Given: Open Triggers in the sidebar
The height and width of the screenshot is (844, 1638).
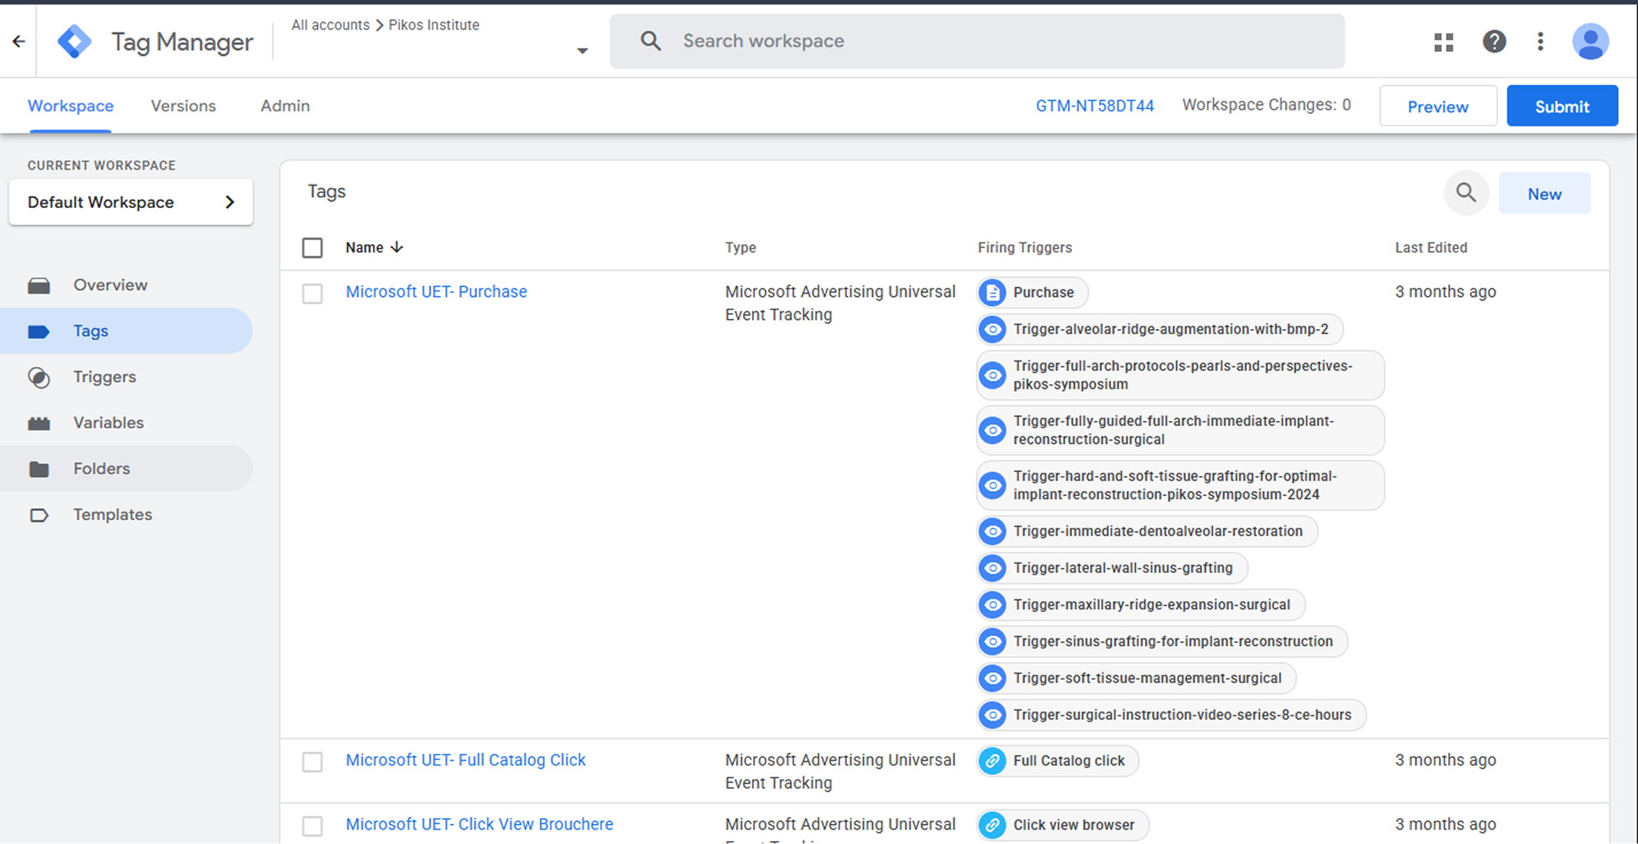Looking at the screenshot, I should (126, 377).
